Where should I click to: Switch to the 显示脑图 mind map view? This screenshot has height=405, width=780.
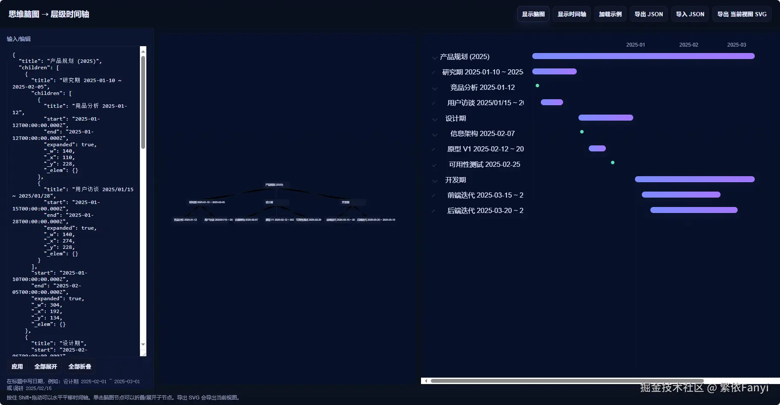[532, 14]
